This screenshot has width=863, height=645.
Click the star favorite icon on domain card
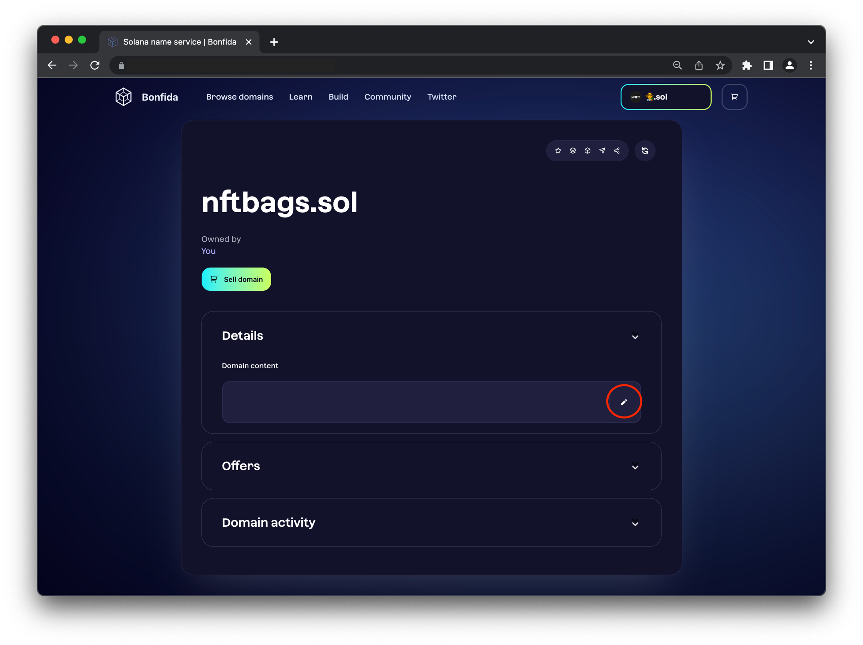pyautogui.click(x=558, y=150)
